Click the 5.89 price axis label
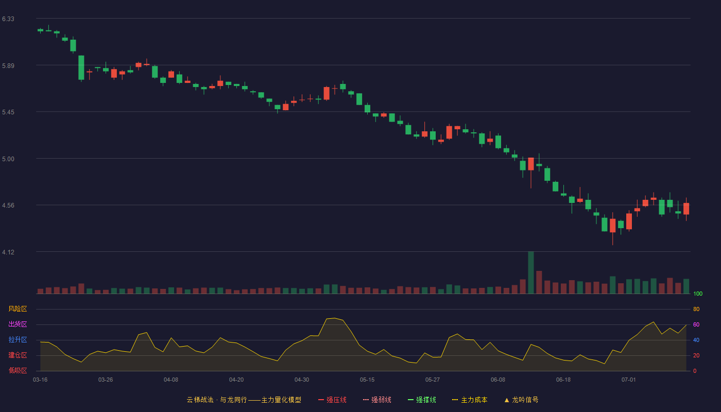The width and height of the screenshot is (721, 412). coord(8,66)
